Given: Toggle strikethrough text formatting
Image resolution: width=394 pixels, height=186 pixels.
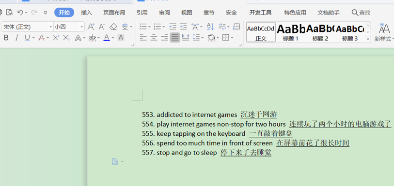Looking at the screenshot, I should (42, 38).
